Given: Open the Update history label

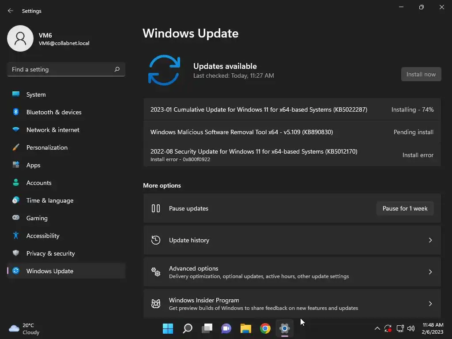Looking at the screenshot, I should click(x=189, y=240).
